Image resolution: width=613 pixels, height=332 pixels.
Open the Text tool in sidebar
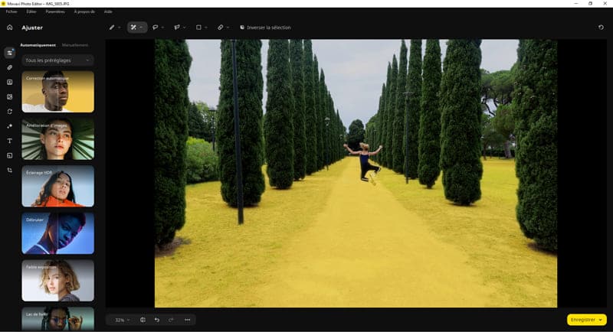click(x=10, y=141)
